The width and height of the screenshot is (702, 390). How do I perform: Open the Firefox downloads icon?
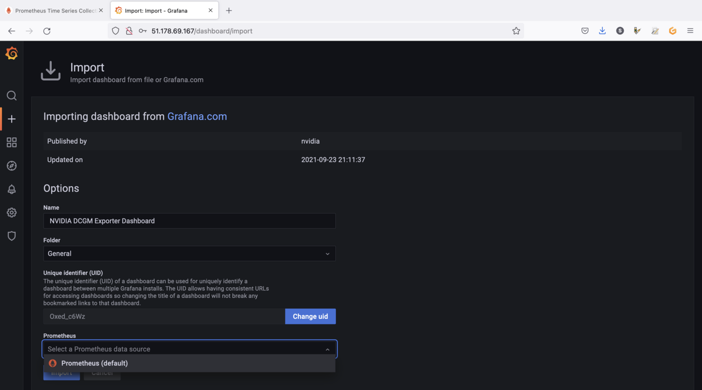pyautogui.click(x=602, y=31)
